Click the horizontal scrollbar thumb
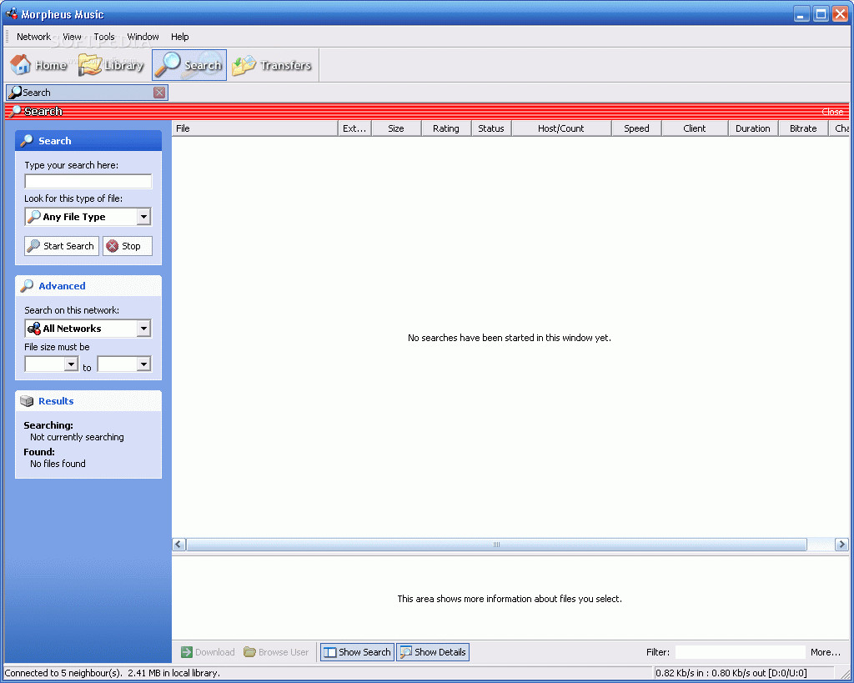This screenshot has height=683, width=854. pyautogui.click(x=496, y=544)
